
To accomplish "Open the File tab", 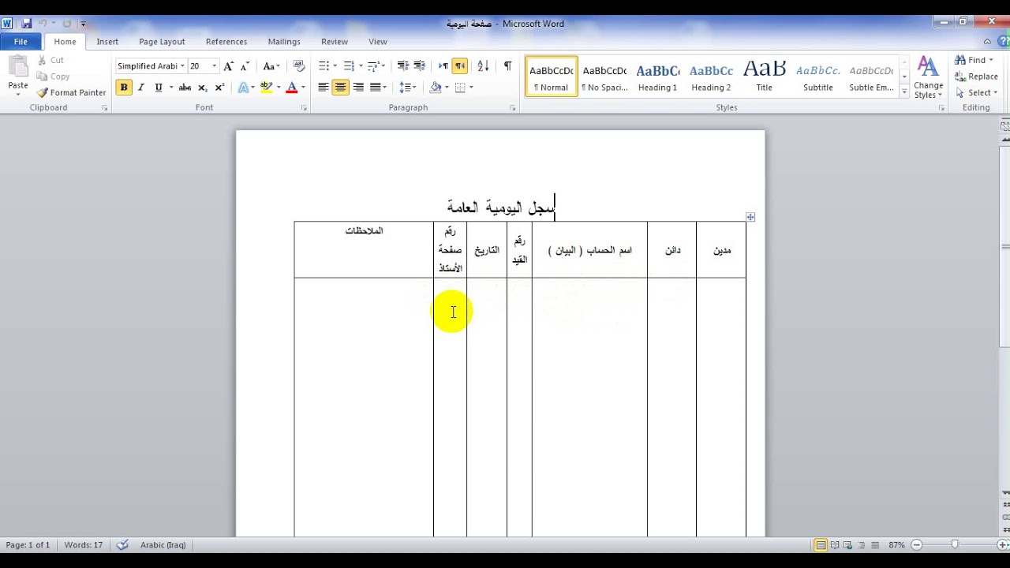I will click(x=21, y=42).
